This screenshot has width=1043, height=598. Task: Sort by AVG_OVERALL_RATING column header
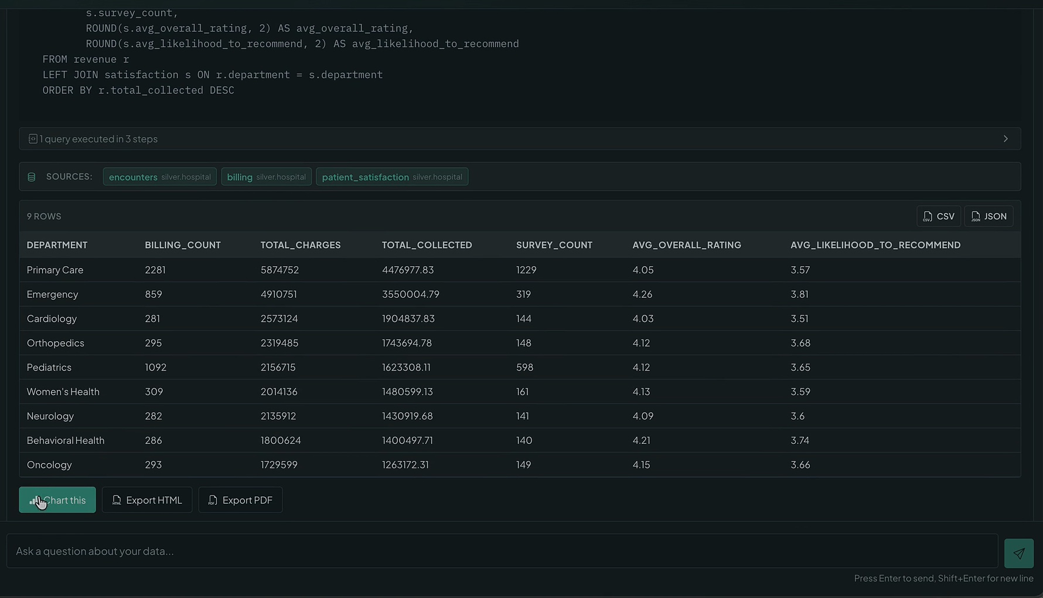pos(687,245)
